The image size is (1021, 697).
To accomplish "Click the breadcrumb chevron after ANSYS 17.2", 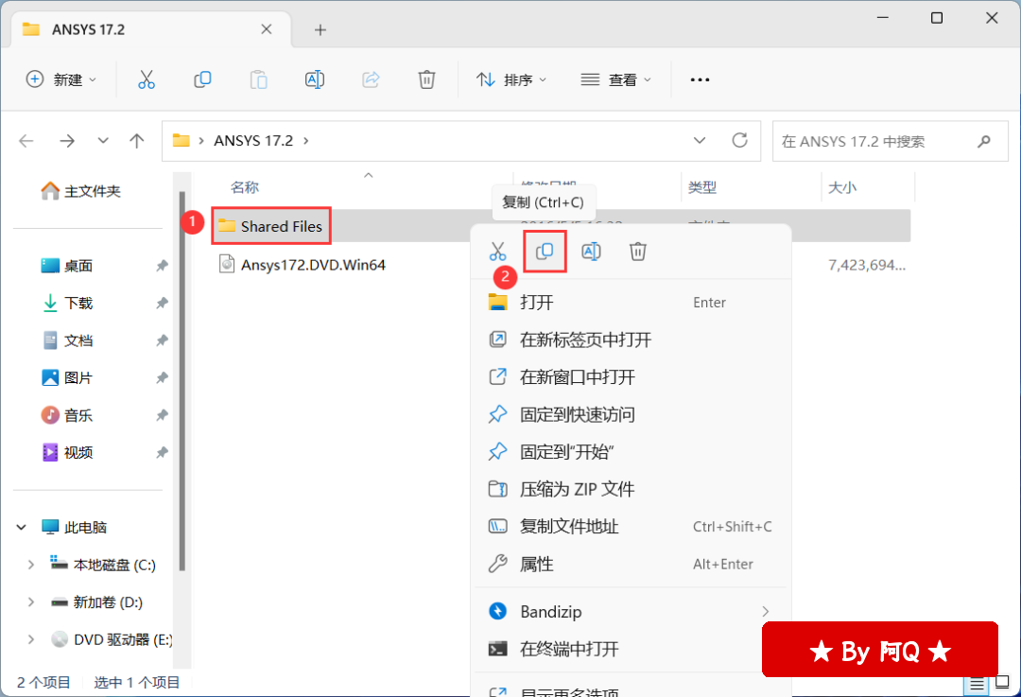I will 306,141.
